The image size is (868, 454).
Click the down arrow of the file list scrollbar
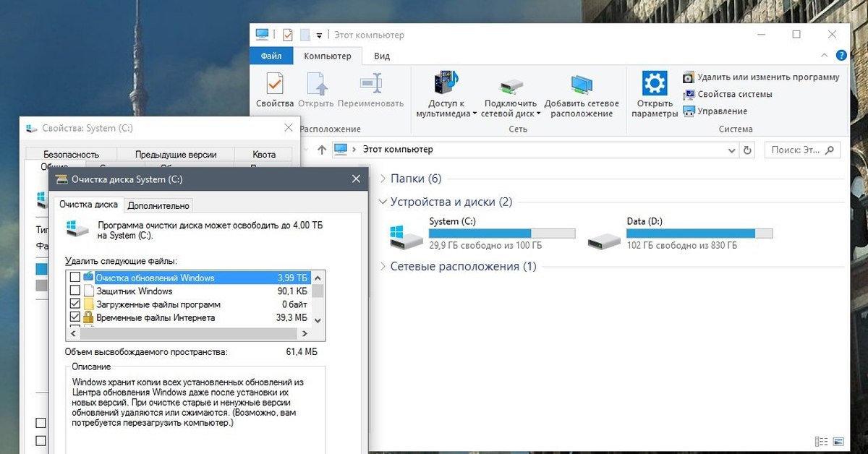[318, 320]
